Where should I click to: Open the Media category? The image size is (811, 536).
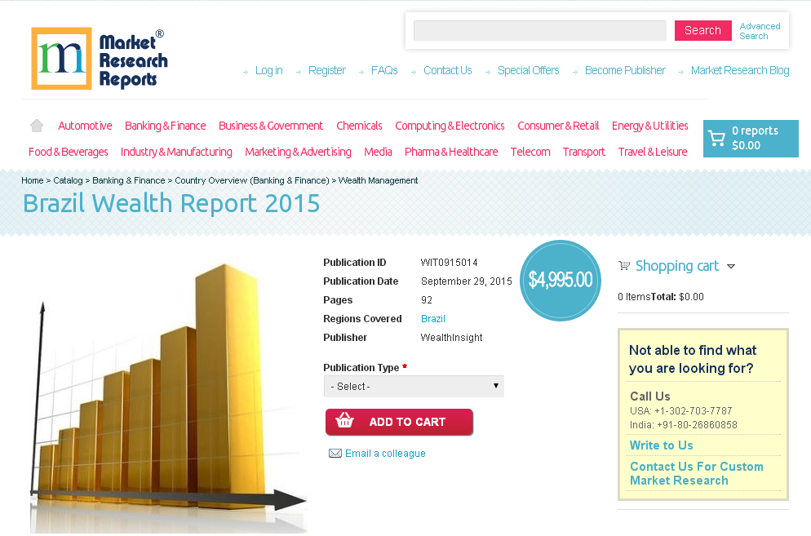pyautogui.click(x=378, y=152)
